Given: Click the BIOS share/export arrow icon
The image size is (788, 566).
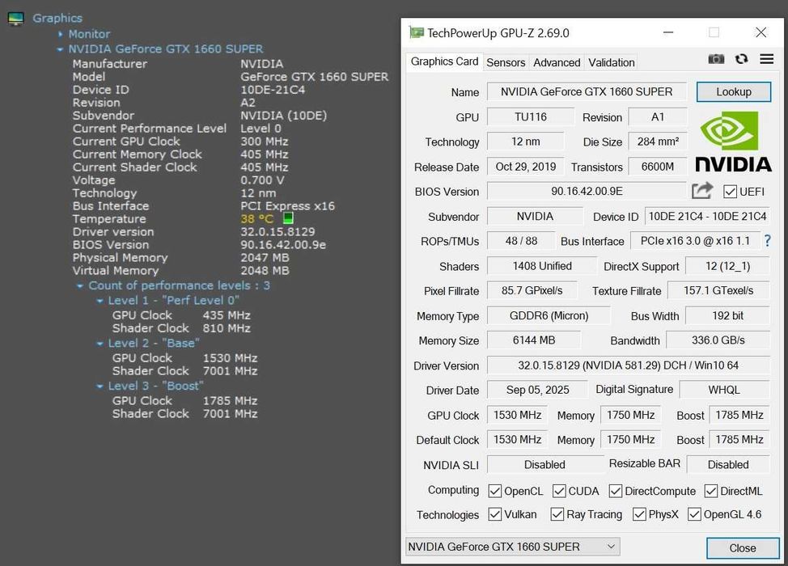Looking at the screenshot, I should (702, 191).
